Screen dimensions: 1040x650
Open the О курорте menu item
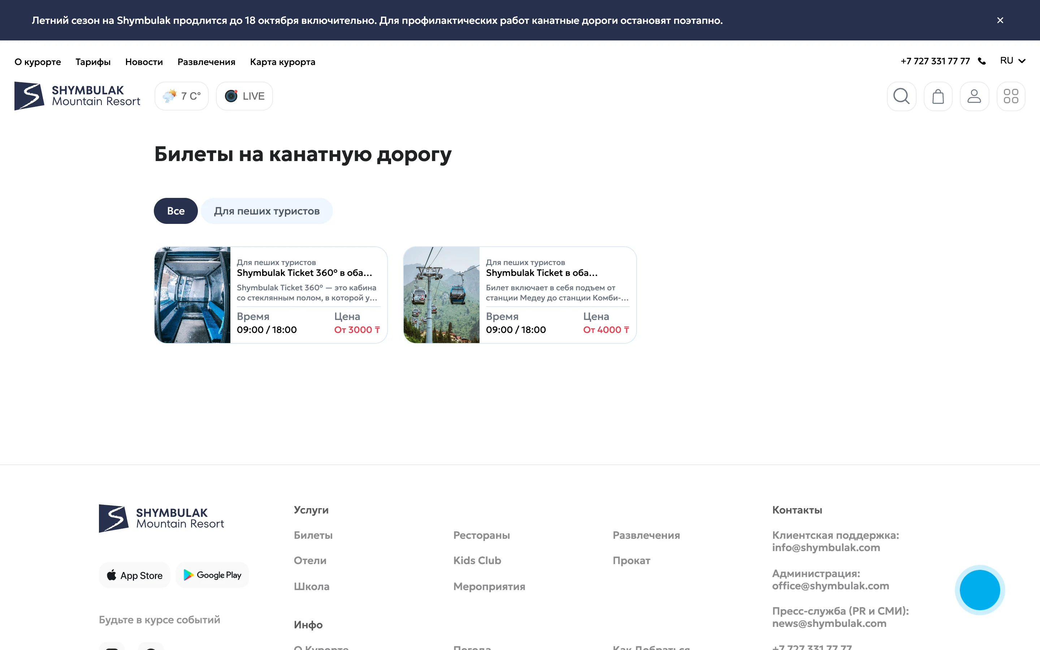click(38, 62)
